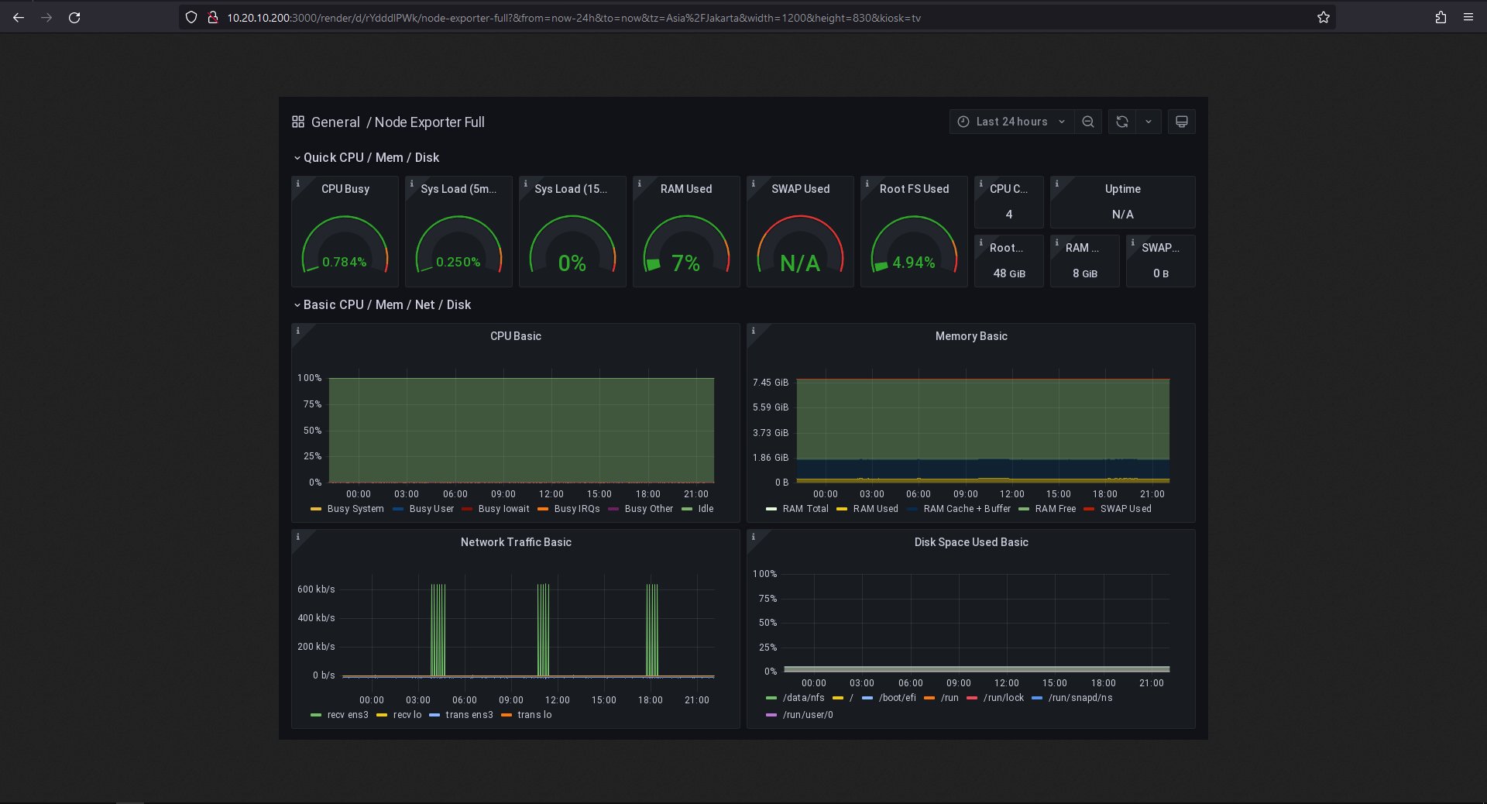This screenshot has width=1487, height=804.
Task: Open the Last 24 hours time picker
Action: [x=1011, y=122]
